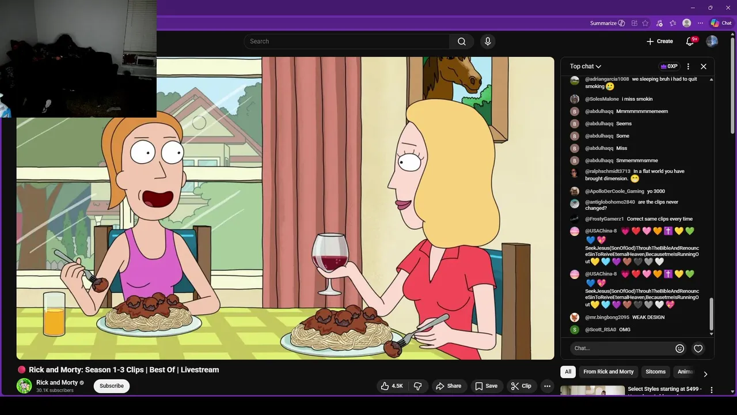
Task: Select From Rick and Morty chip
Action: coord(608,372)
